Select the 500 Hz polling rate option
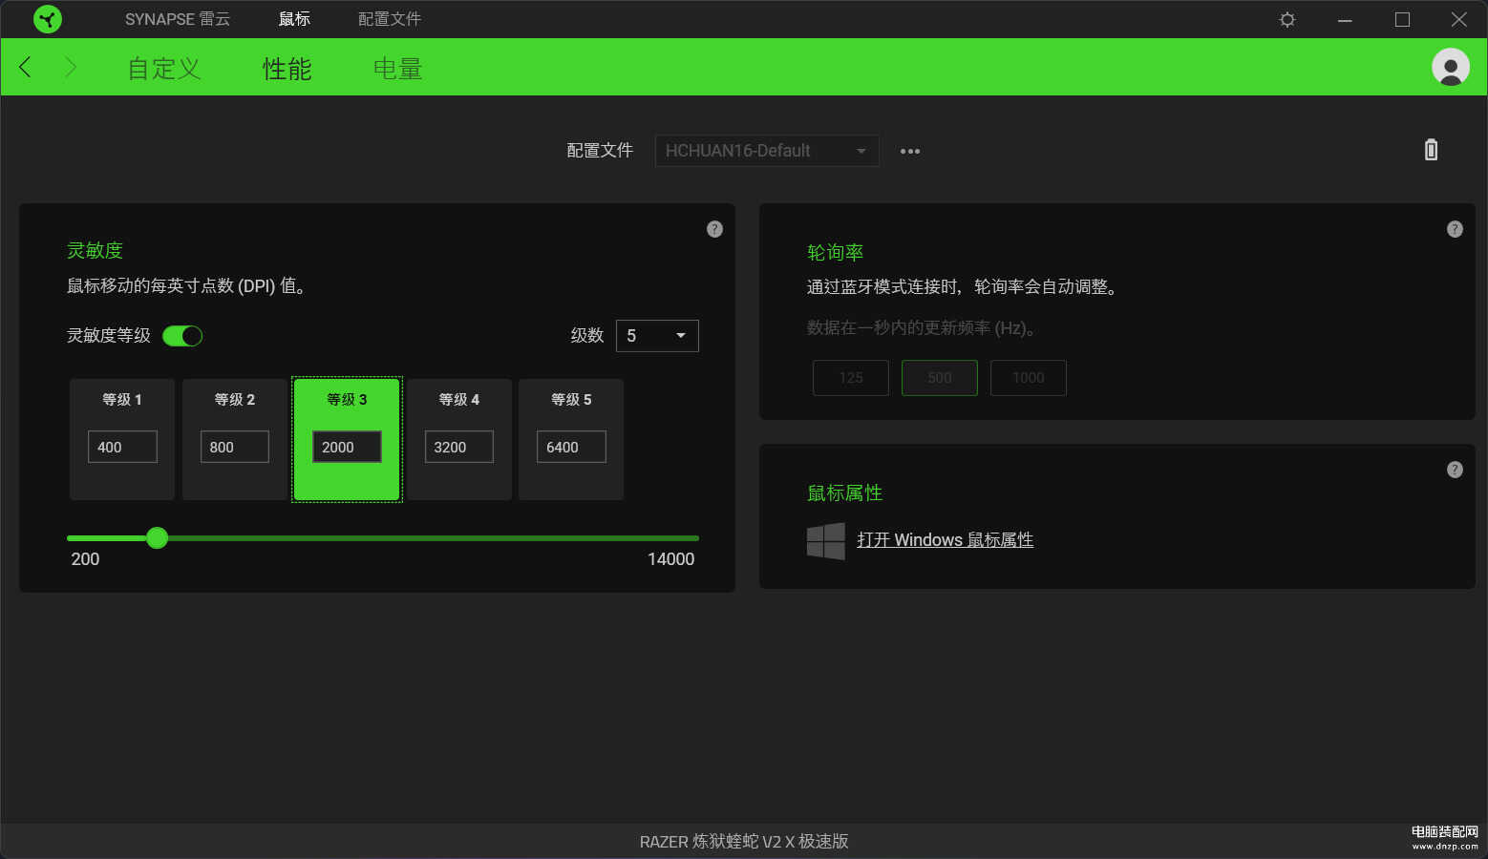1488x859 pixels. click(x=939, y=378)
